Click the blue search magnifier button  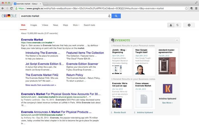click(x=116, y=16)
